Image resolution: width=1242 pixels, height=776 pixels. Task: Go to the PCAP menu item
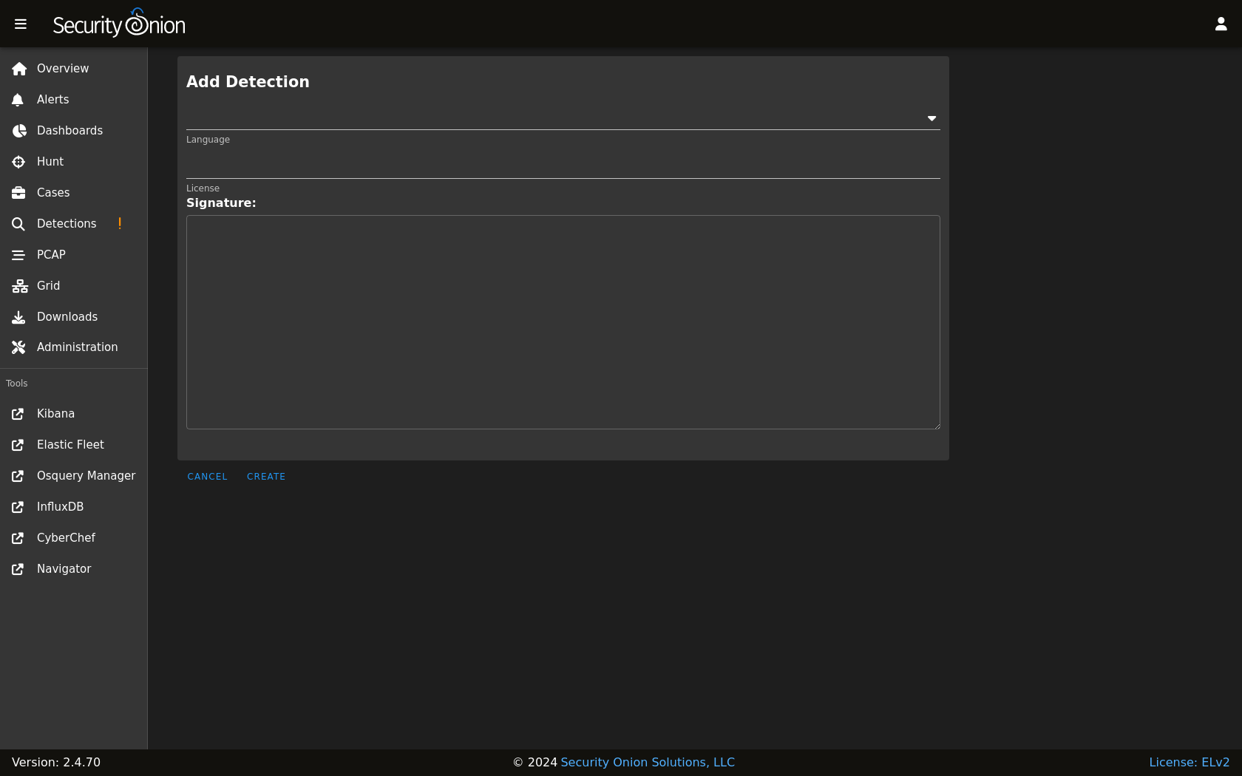(x=51, y=255)
